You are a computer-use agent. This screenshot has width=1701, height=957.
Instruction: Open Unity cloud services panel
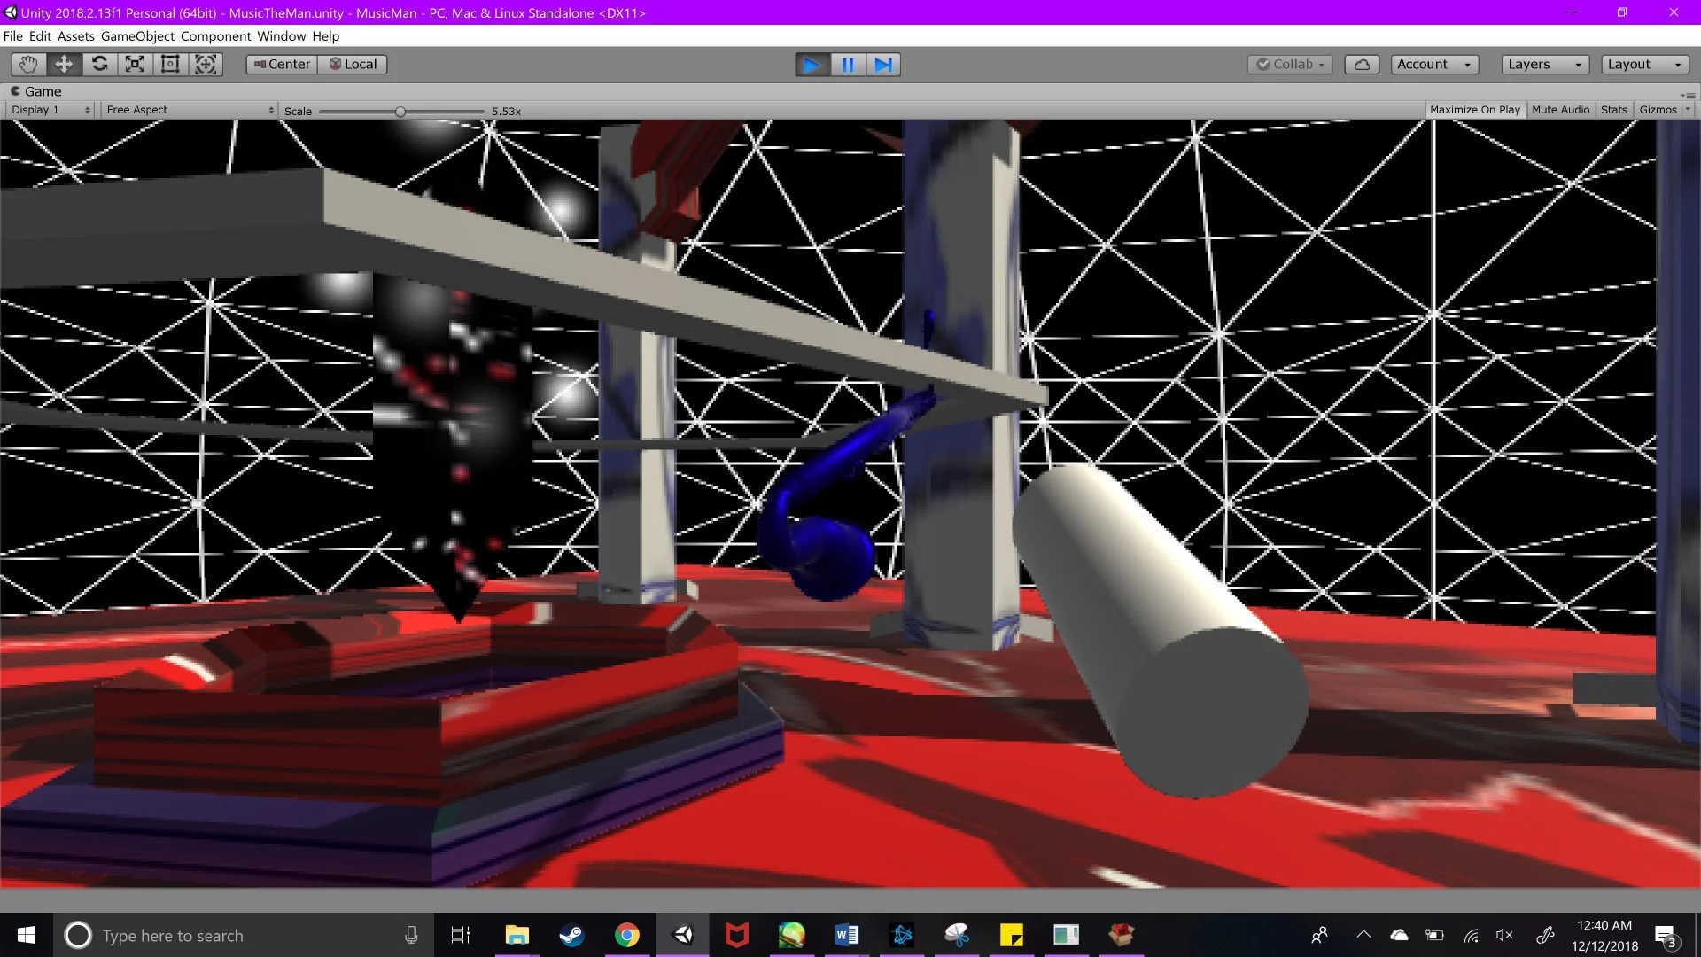coord(1362,65)
